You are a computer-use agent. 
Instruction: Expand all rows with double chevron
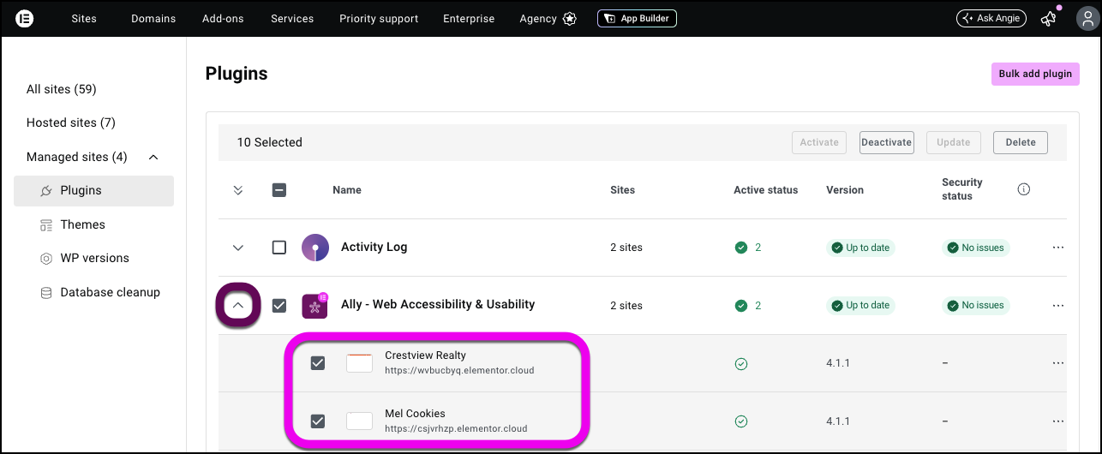point(238,190)
